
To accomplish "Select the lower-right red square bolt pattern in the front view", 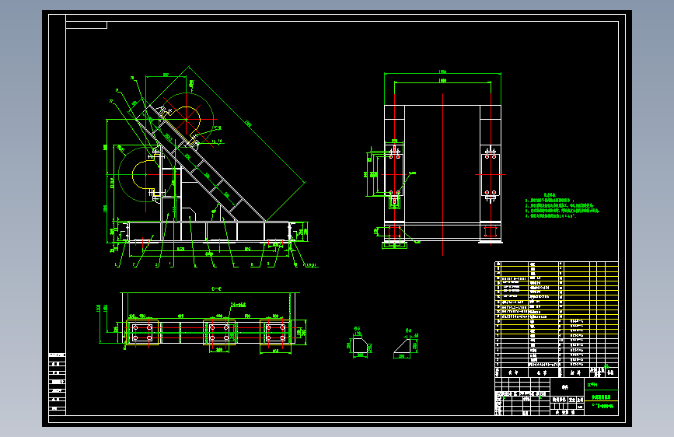I will pos(491,232).
